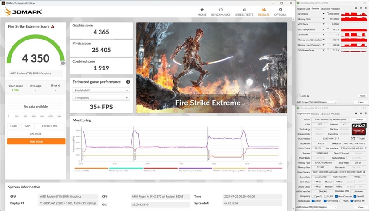This screenshot has width=369, height=211.
Task: Click refresh icon in Graphics Card GPU-Z window
Action: point(361,114)
